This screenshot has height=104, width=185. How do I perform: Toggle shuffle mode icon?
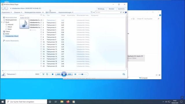tap(43, 74)
